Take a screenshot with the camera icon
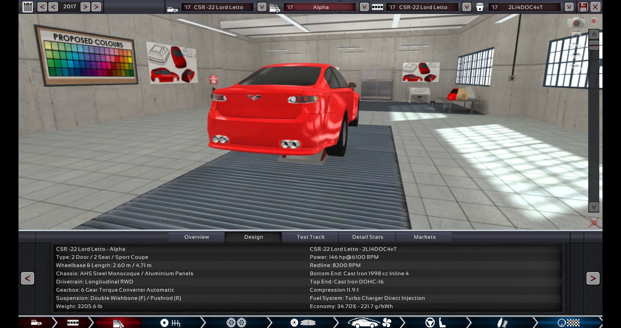Image resolution: width=621 pixels, height=328 pixels. [576, 23]
